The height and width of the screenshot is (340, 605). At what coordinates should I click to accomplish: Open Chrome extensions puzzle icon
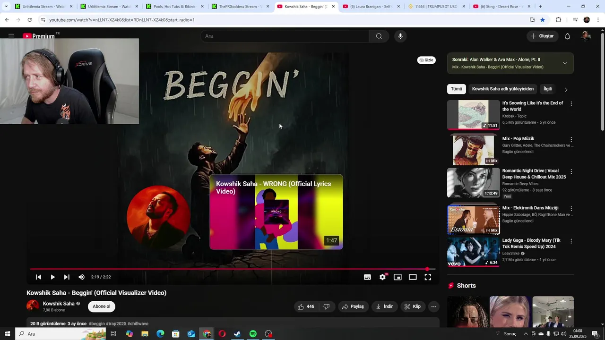point(558,20)
